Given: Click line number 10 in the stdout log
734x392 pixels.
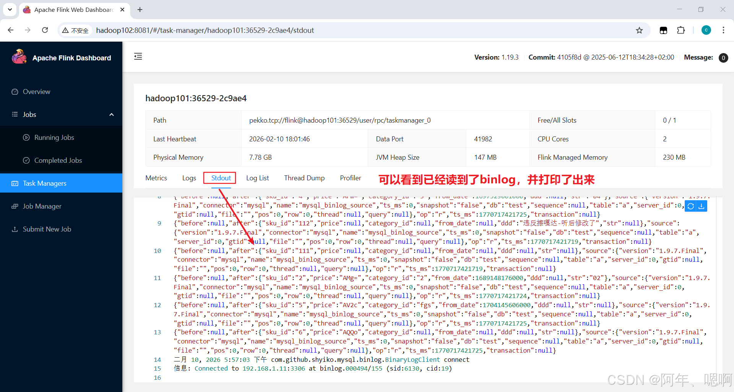Looking at the screenshot, I should (158, 251).
